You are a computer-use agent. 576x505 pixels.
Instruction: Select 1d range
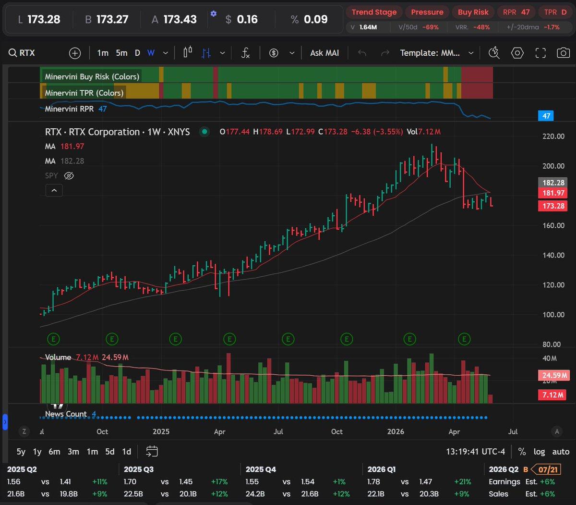(x=127, y=452)
